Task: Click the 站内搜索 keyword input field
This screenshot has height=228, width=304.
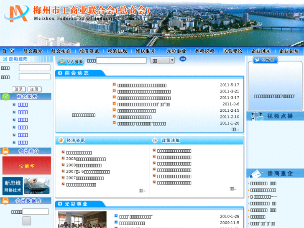Action: point(122,61)
